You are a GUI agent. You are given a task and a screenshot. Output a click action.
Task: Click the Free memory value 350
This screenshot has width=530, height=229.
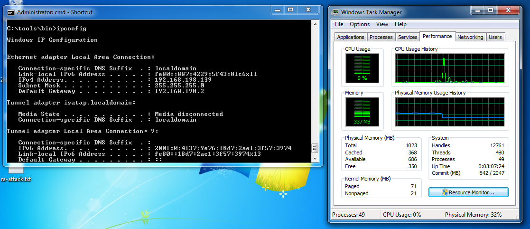click(413, 166)
